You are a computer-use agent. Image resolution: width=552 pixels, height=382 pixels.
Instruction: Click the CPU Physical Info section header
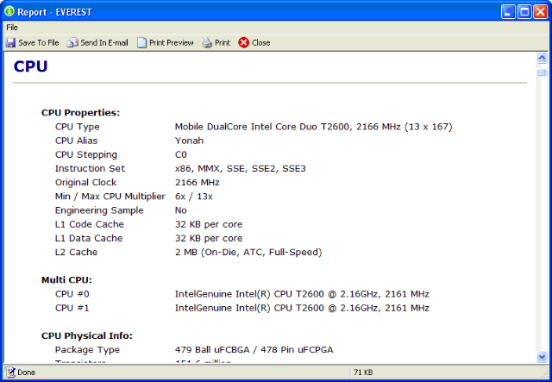point(87,336)
